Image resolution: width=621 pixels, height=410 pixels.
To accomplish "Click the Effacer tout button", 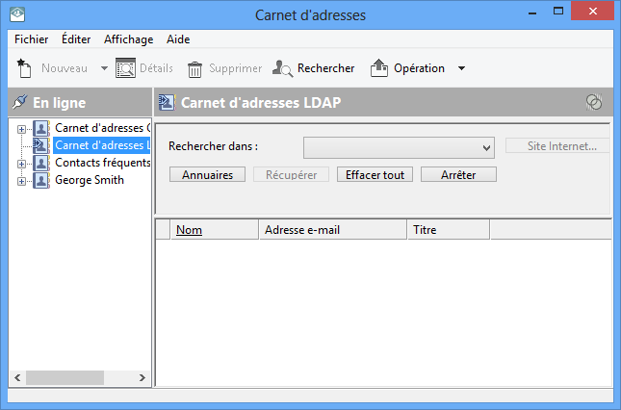I will tap(375, 174).
